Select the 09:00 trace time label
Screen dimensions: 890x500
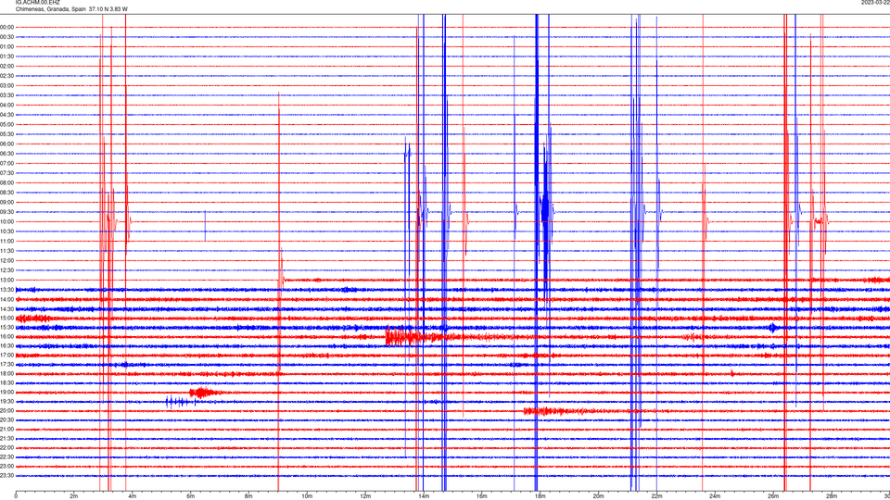[6, 203]
